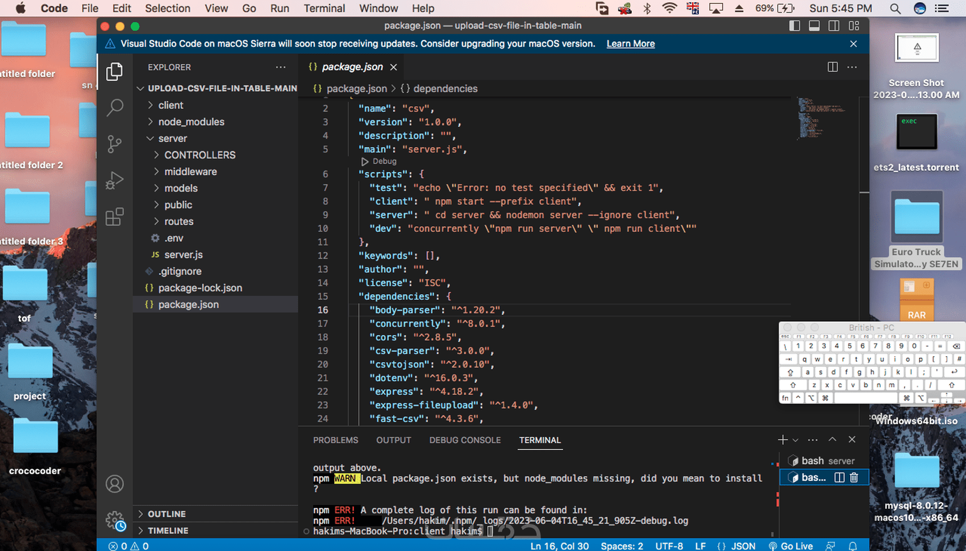Add a new terminal with the plus icon
This screenshot has height=551, width=966.
(782, 439)
